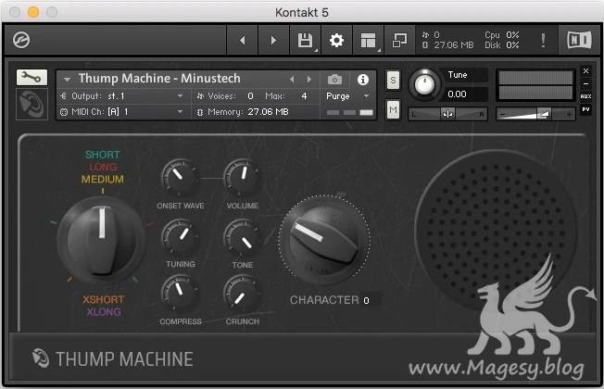
Task: Click the NI logo button
Action: coord(579,40)
